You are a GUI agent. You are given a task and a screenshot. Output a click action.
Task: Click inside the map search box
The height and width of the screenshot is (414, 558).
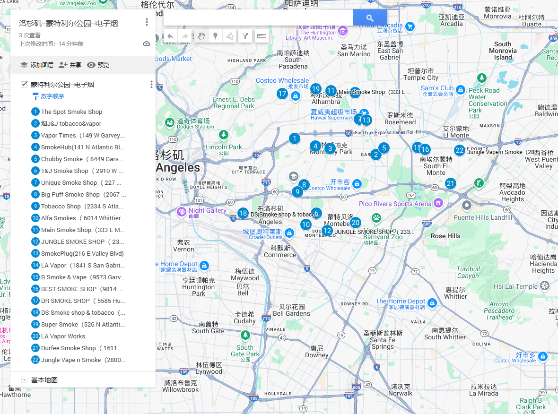258,18
